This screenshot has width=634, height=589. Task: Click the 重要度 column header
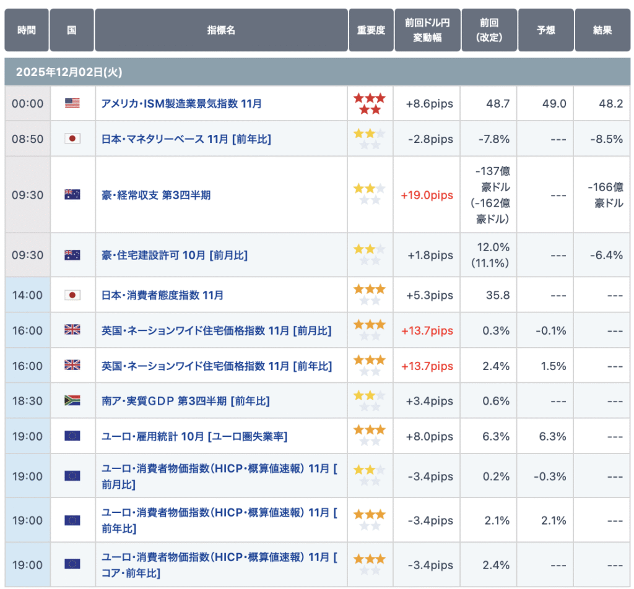(x=370, y=30)
